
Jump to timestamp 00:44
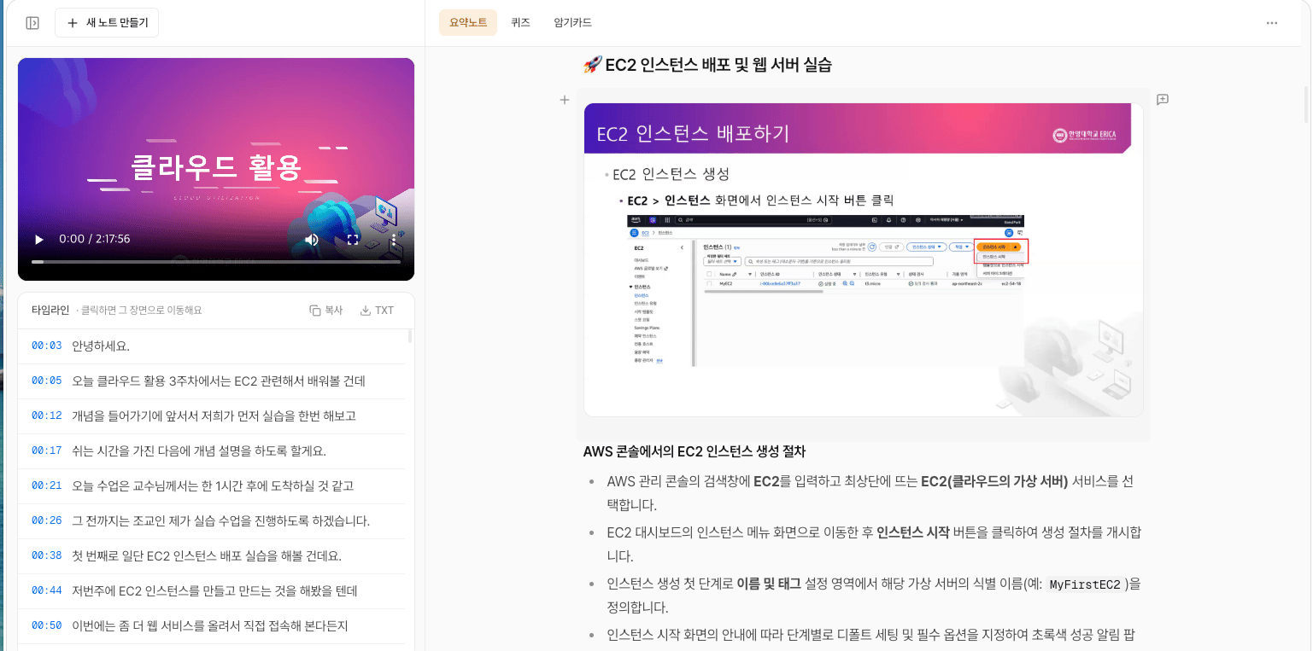click(47, 590)
